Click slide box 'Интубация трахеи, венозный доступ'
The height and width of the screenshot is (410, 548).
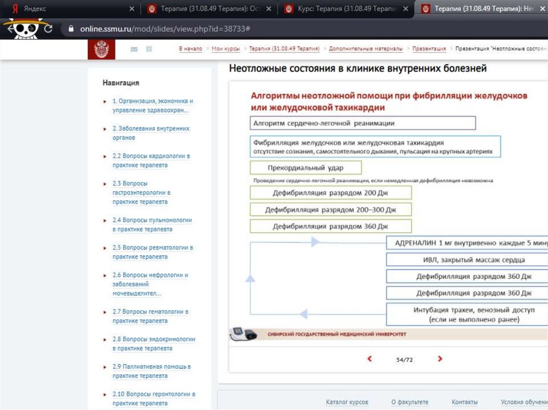tap(467, 314)
